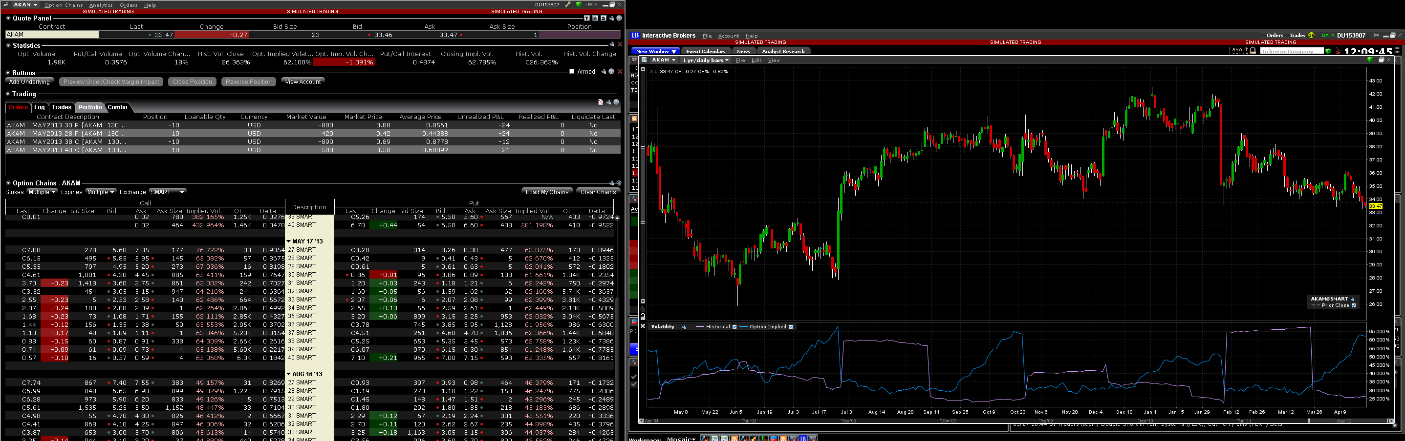
Task: Select the MAY2013 30 P portfolio row
Action: [x=313, y=125]
